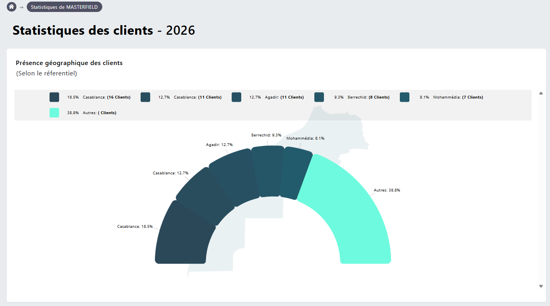Select legend text "Casablanca: (16 Clients)"

coord(107,97)
